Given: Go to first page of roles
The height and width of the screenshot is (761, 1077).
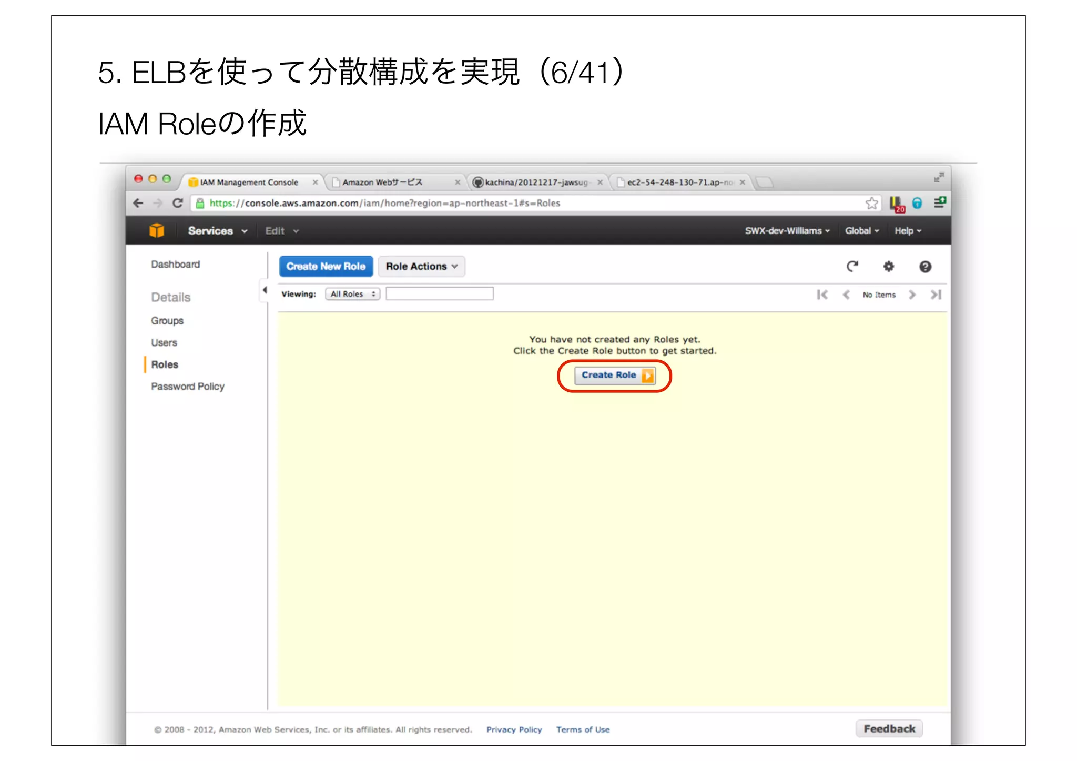Looking at the screenshot, I should (x=822, y=295).
